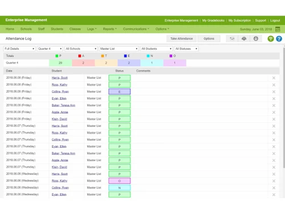Delete the Wednesday Harris, Scott record
The width and height of the screenshot is (285, 214).
(274, 174)
